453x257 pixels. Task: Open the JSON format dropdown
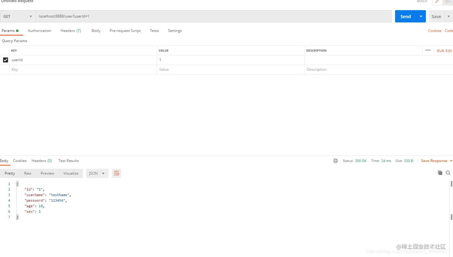[x=97, y=173]
